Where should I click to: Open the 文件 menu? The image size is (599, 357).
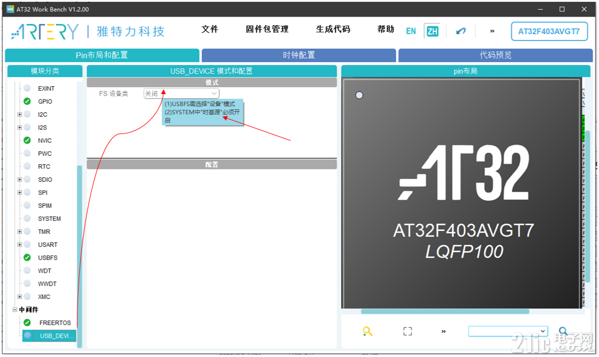[x=210, y=29]
